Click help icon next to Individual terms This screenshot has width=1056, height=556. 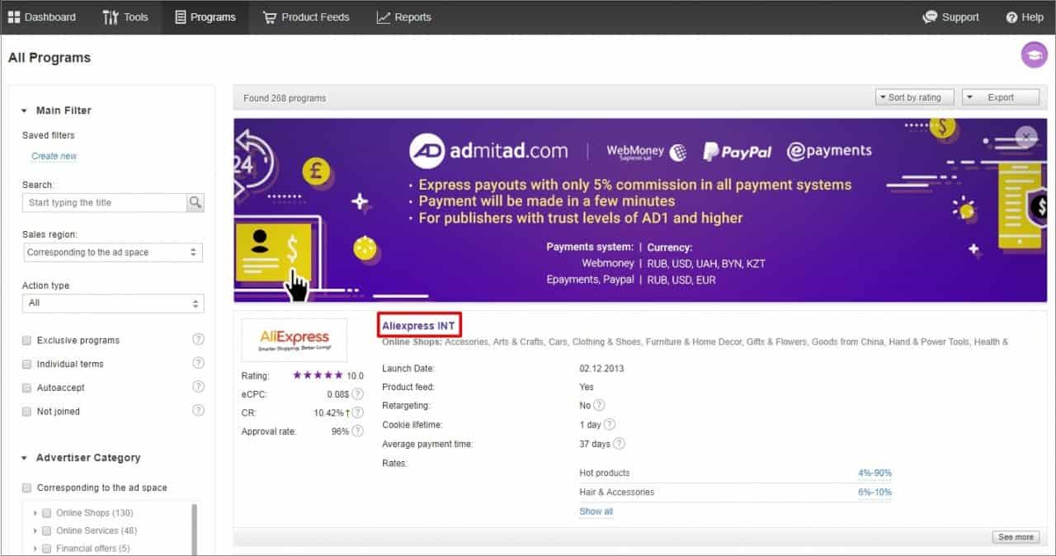198,363
